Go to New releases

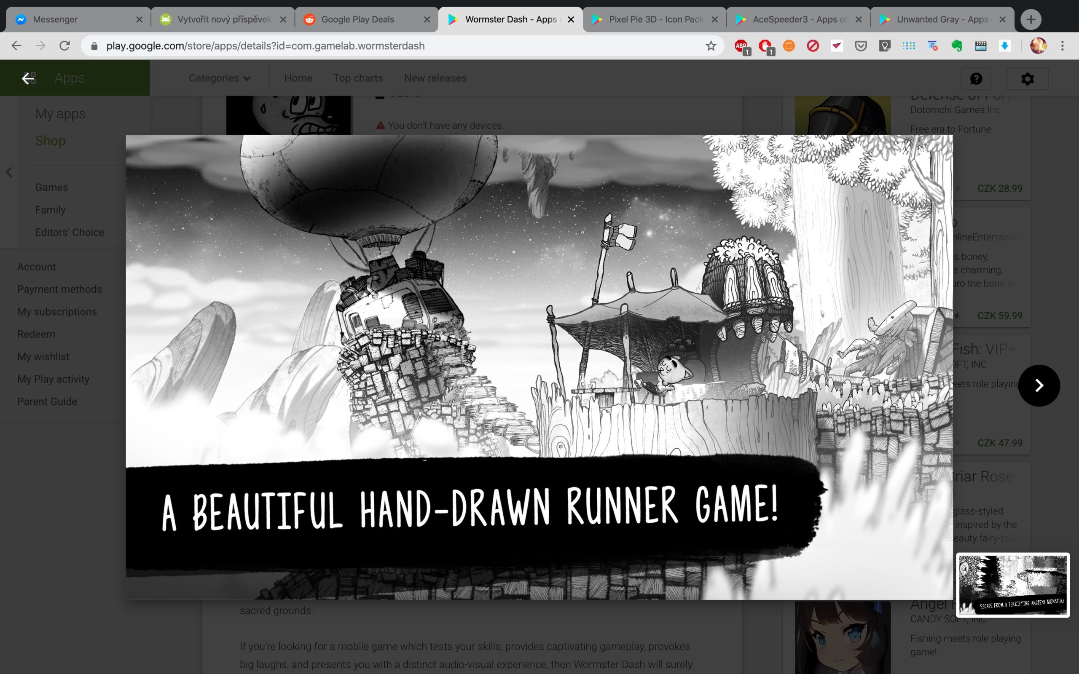435,78
